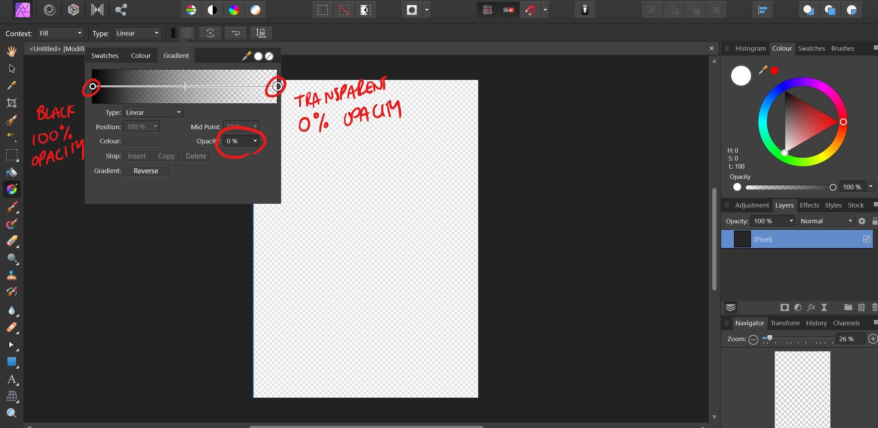
Task: Click the Reverse gradient button
Action: pos(146,171)
